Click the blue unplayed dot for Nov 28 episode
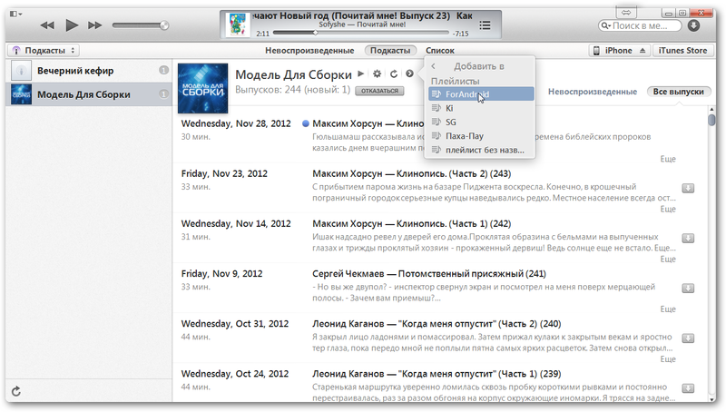 [305, 123]
